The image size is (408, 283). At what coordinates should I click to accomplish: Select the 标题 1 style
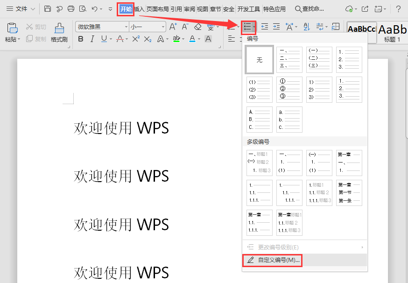(393, 33)
